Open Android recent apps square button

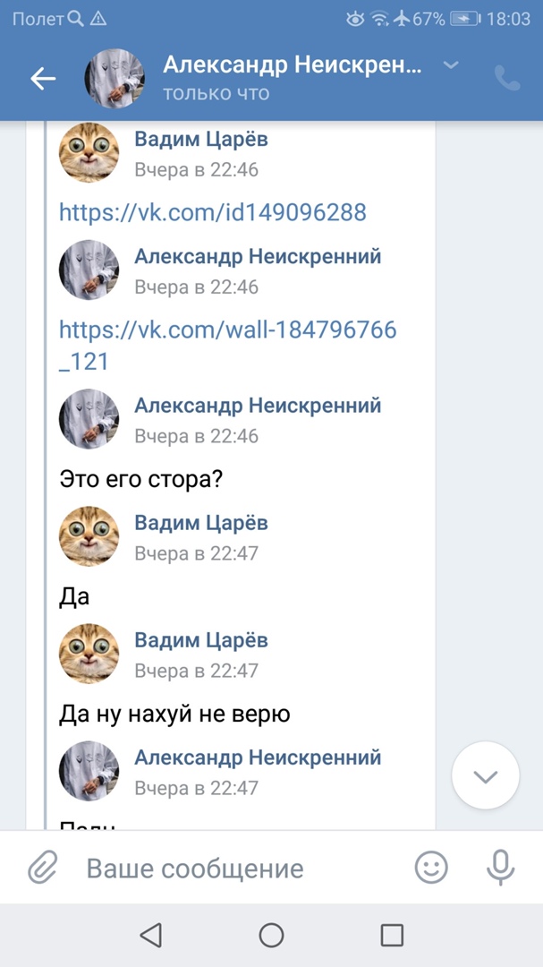click(392, 936)
